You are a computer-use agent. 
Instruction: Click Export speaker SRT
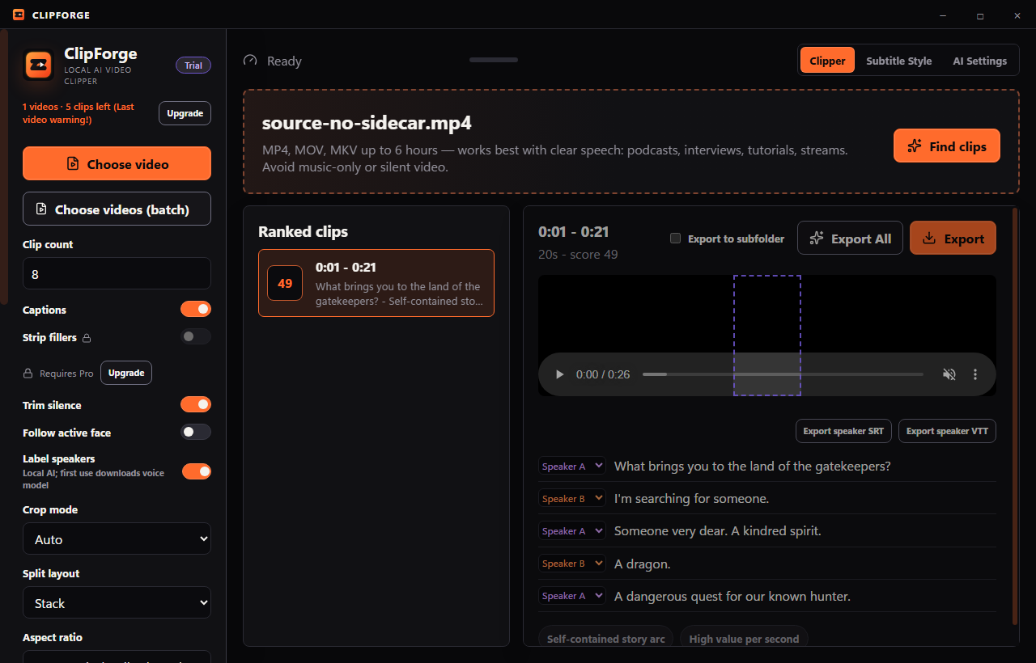coord(843,431)
